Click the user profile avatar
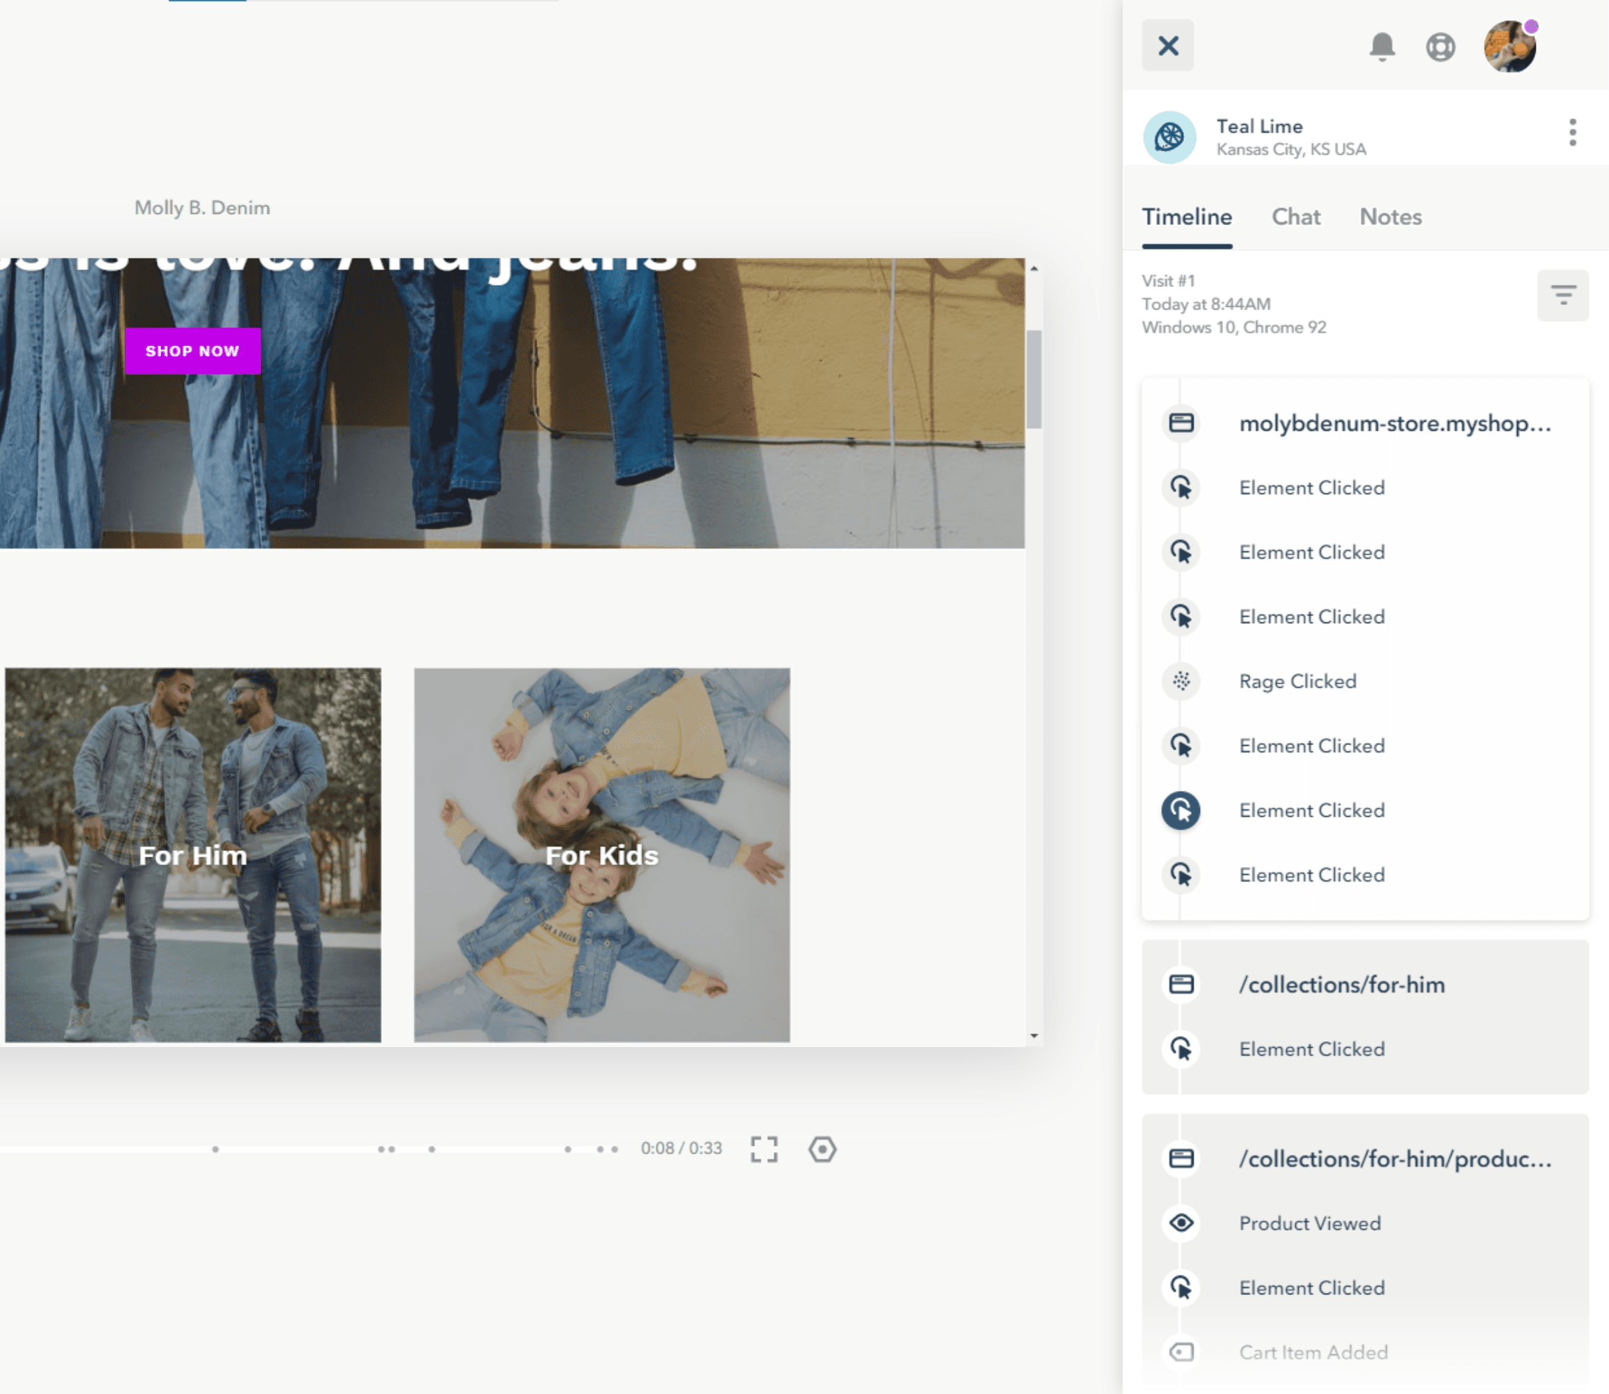The image size is (1609, 1394). coord(1509,47)
